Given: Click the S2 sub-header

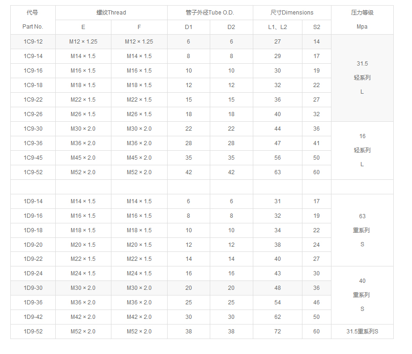Looking at the screenshot, I should click(316, 27).
